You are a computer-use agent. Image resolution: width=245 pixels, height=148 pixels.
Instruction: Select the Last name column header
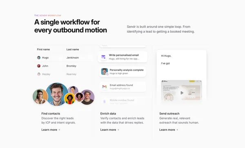(x=73, y=49)
